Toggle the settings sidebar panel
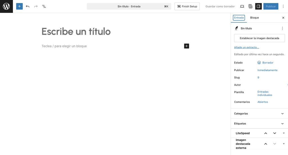The height and width of the screenshot is (155, 288). coord(258,6)
